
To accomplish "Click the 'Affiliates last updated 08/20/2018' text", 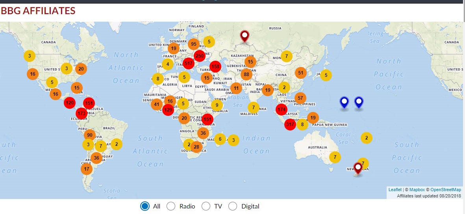I will point(429,196).
